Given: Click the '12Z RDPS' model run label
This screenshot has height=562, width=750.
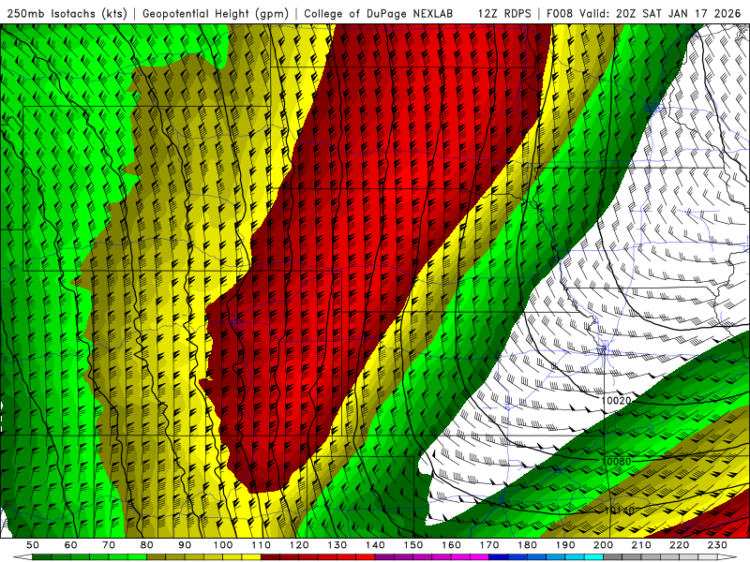Looking at the screenshot, I should (504, 13).
